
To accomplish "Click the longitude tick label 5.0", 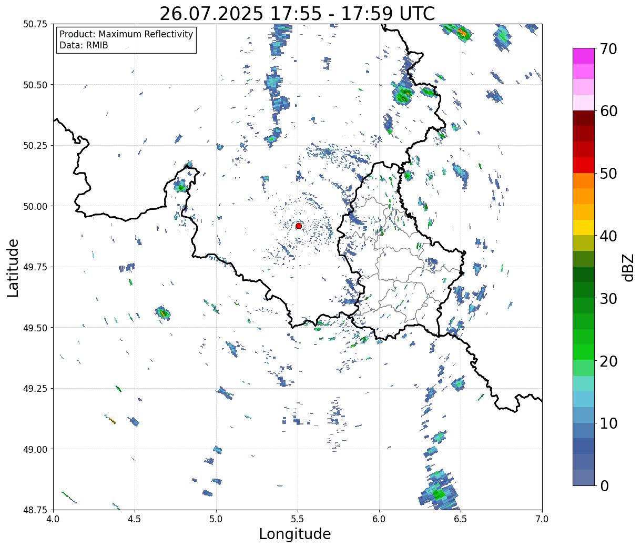I will click(216, 519).
